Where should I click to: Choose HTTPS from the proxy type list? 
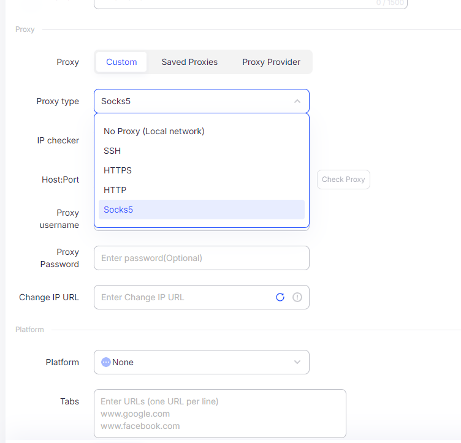118,170
